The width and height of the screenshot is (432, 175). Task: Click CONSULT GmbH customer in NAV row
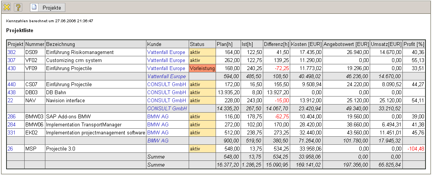pos(166,100)
